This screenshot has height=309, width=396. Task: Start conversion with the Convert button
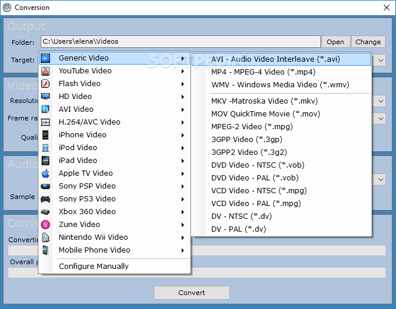[192, 293]
